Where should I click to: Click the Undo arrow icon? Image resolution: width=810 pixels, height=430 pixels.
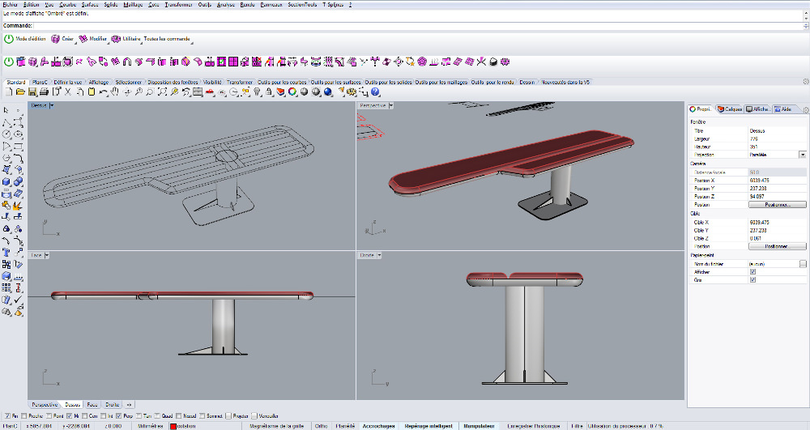(104, 92)
